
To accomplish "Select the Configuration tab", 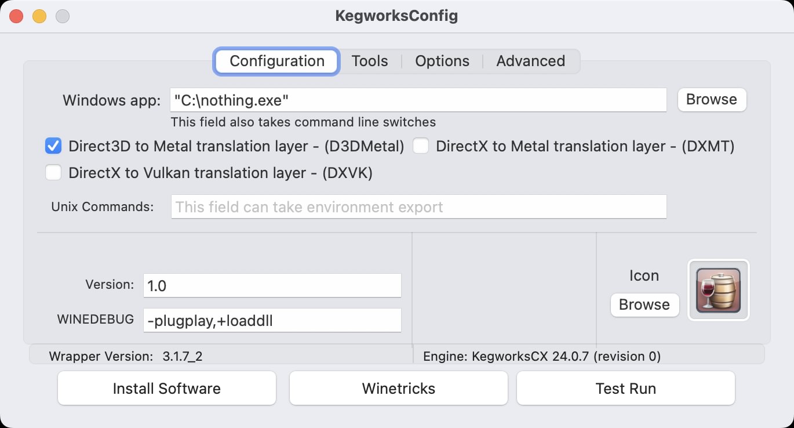I will [277, 61].
